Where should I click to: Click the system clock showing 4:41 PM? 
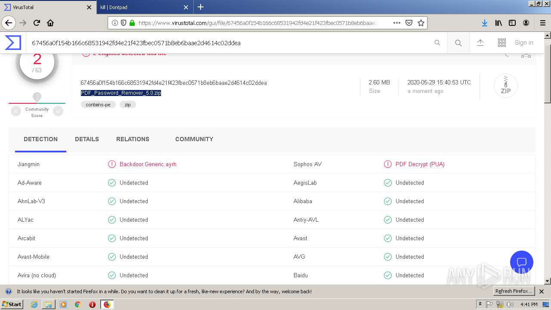tap(529, 304)
